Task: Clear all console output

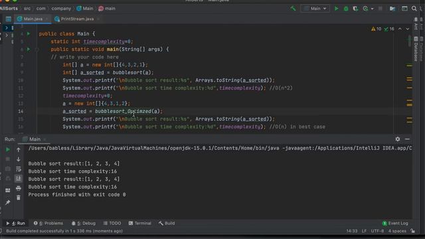Action: click(18, 198)
